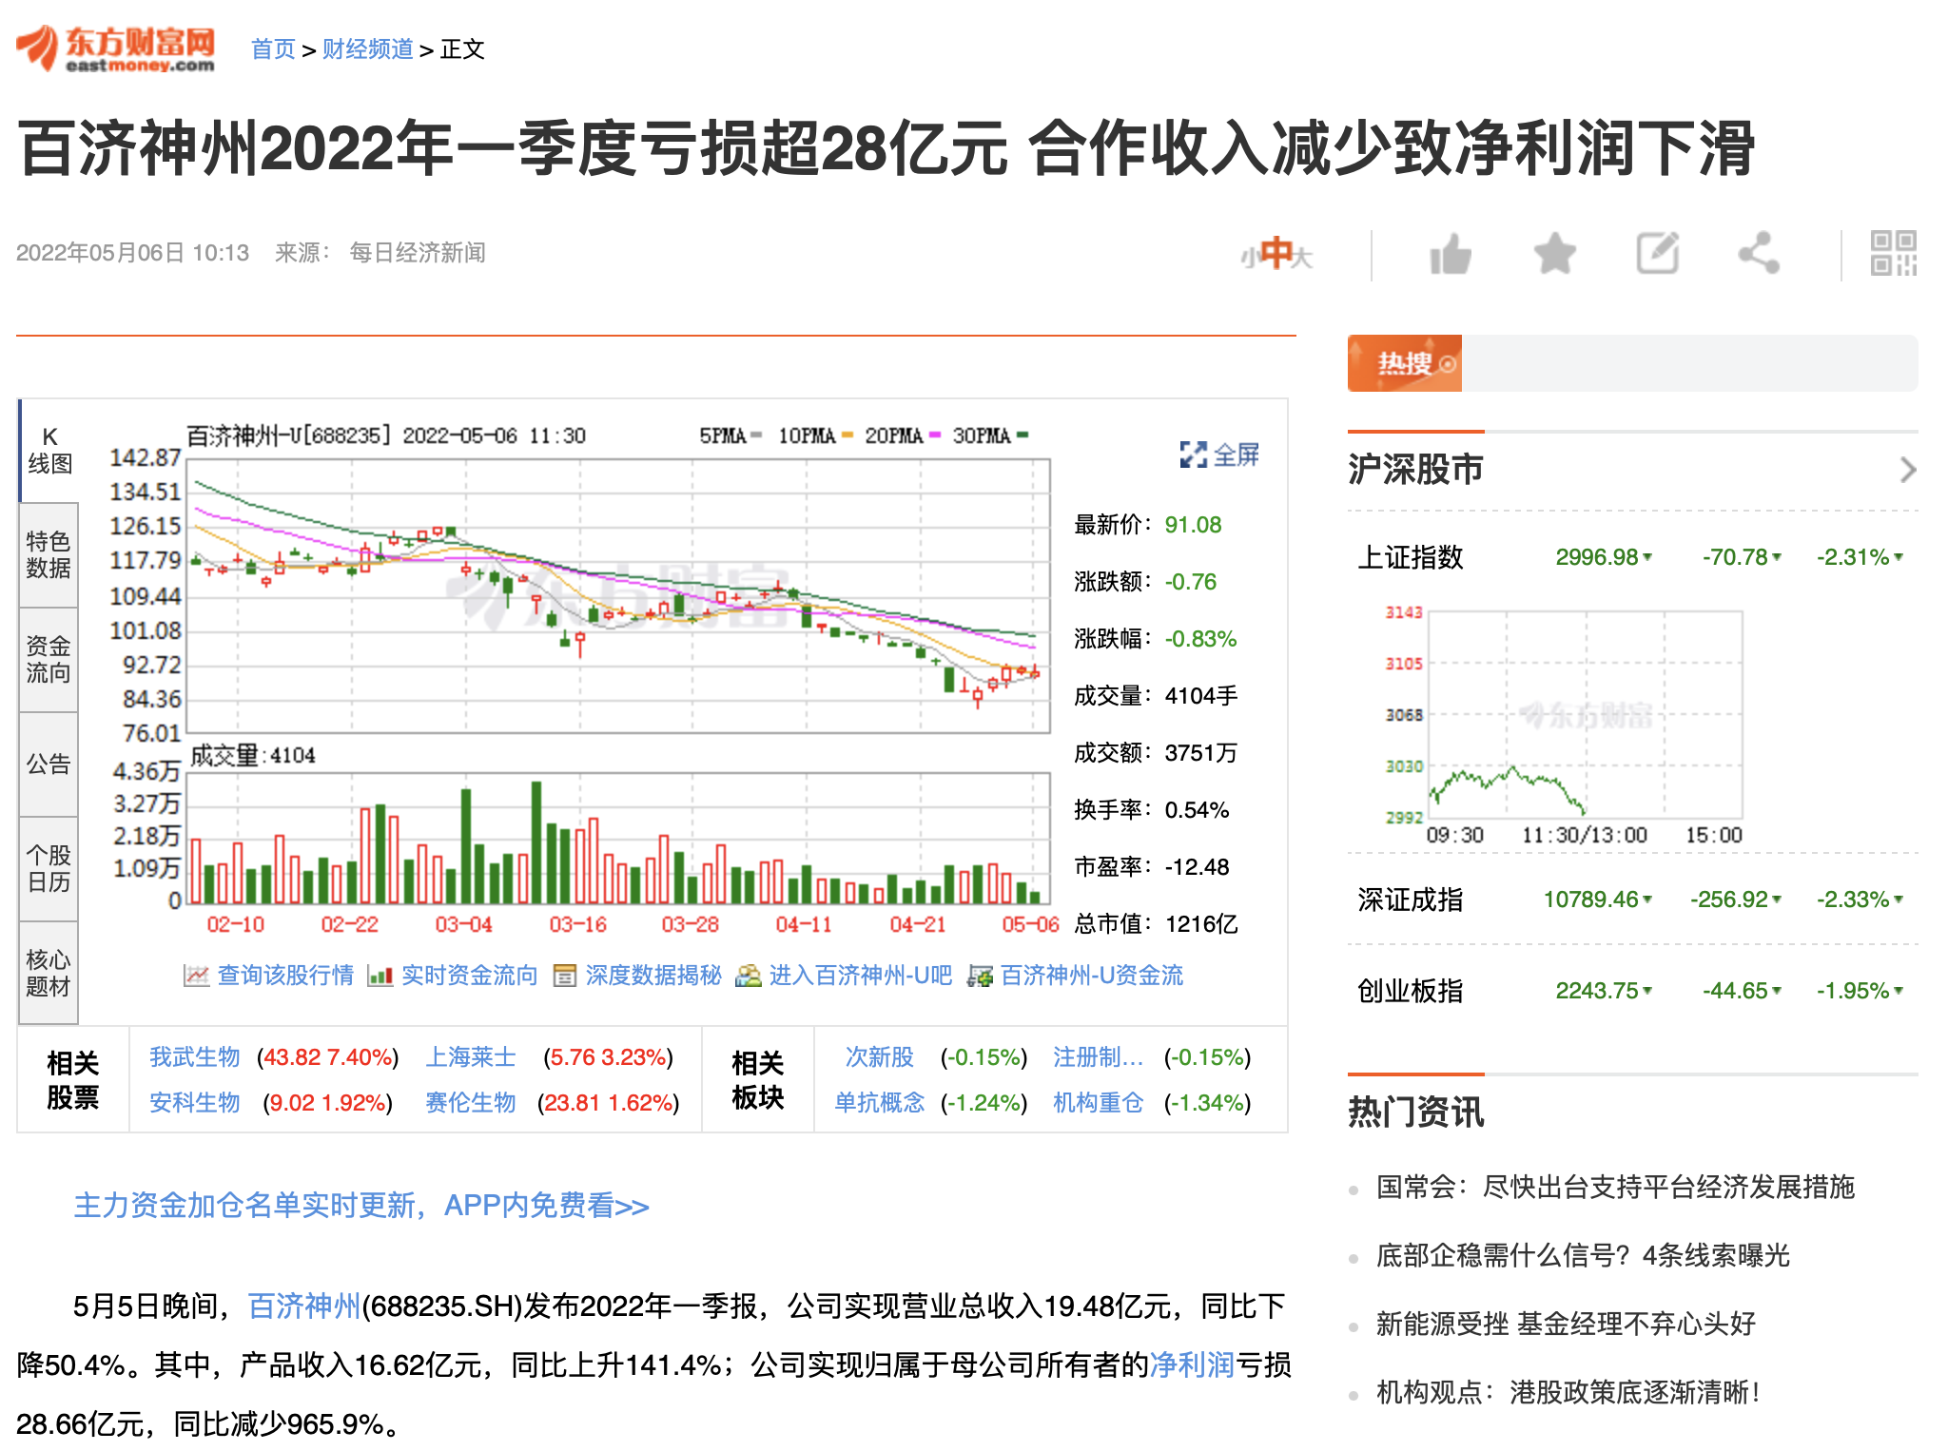Click 净利润 link in article
The height and width of the screenshot is (1451, 1948).
pyautogui.click(x=1193, y=1365)
